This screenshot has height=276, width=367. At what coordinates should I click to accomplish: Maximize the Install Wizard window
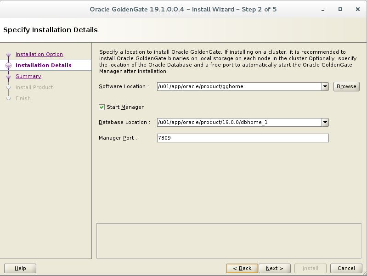coord(340,9)
